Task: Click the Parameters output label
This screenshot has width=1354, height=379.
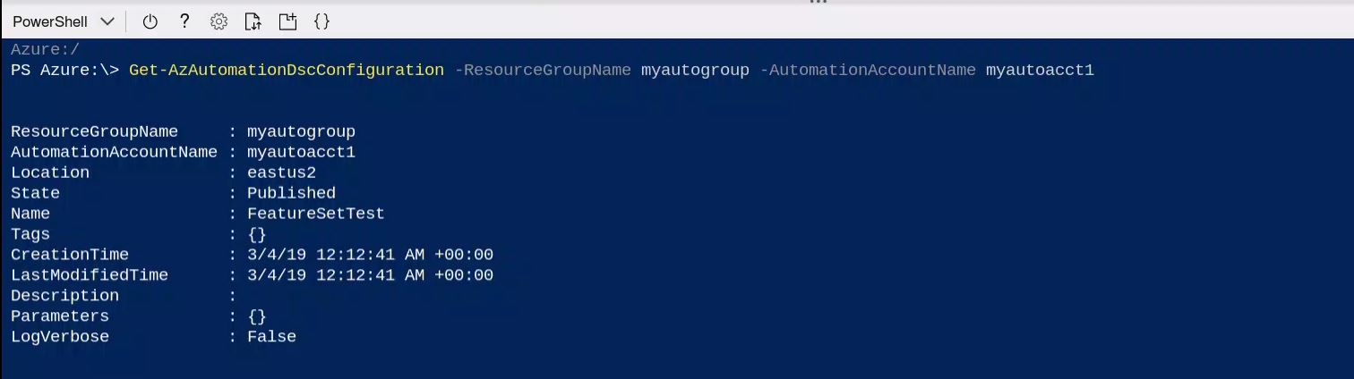Action: coord(59,316)
